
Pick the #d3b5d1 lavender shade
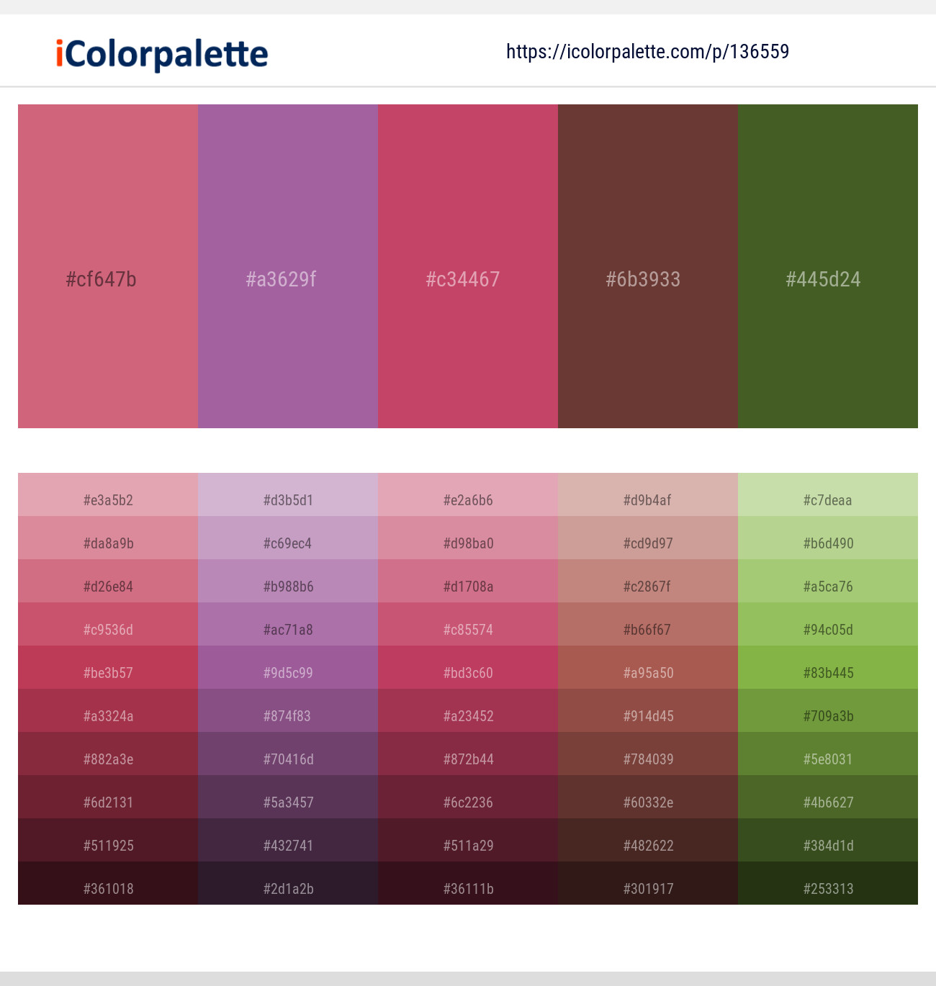288,494
